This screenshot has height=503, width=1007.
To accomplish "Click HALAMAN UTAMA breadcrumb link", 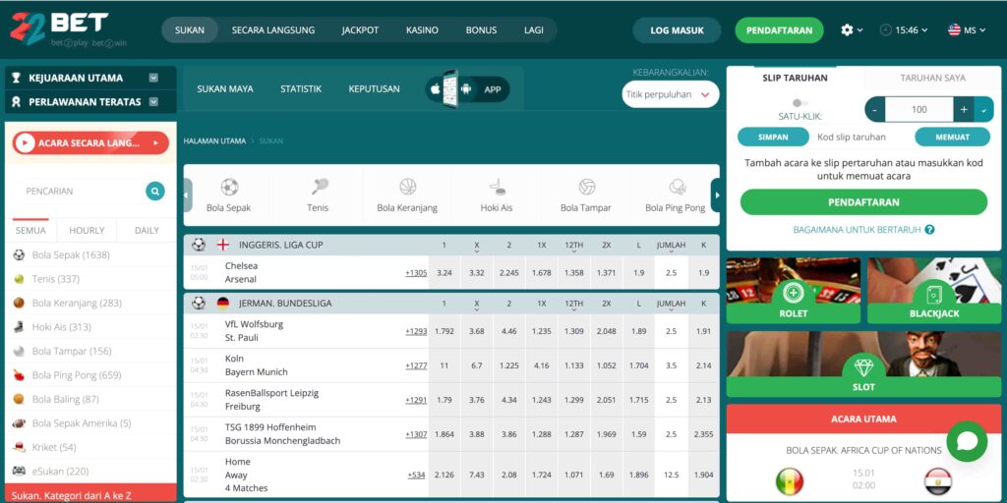I will [214, 140].
